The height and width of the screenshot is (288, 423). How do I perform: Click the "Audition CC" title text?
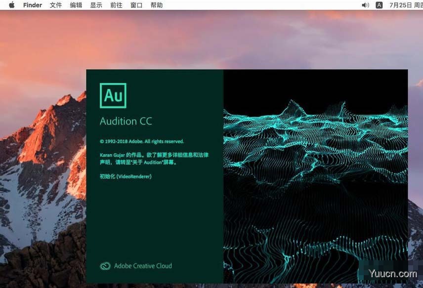tap(126, 122)
